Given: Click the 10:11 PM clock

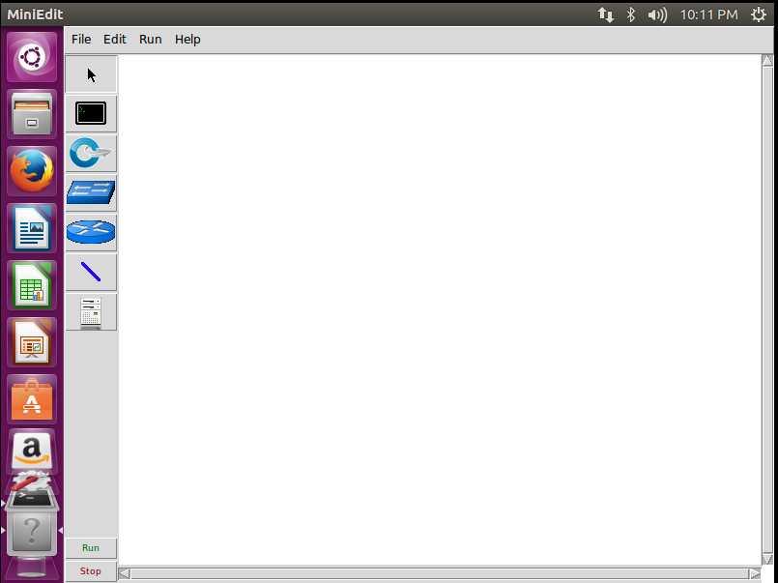Looking at the screenshot, I should pos(708,15).
